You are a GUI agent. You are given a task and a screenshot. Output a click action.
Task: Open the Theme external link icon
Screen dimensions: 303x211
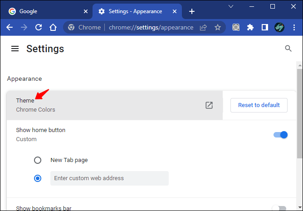[x=209, y=105]
